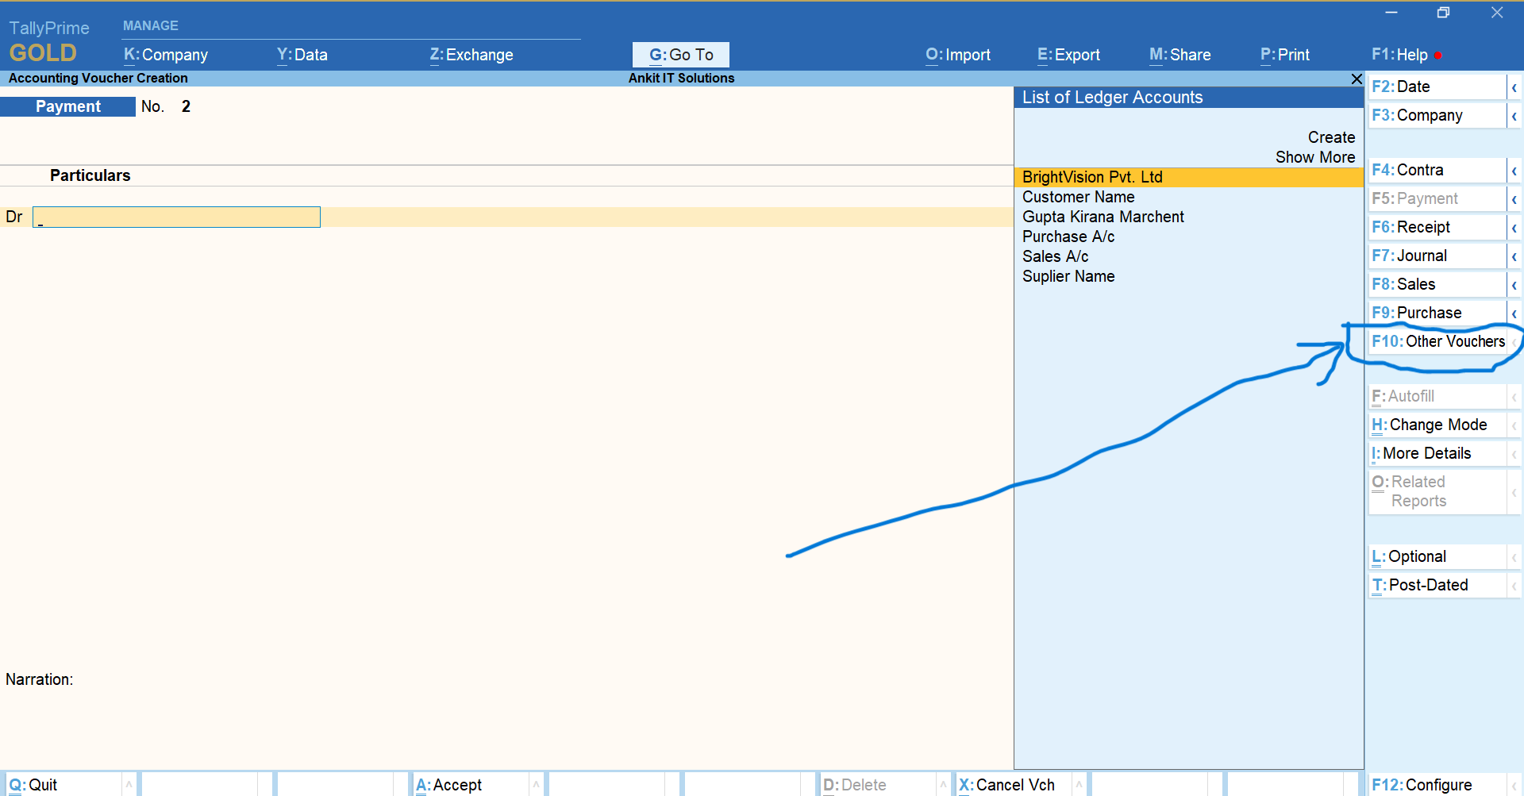Click F: Autofill button
The height and width of the screenshot is (796, 1524).
[x=1437, y=396]
